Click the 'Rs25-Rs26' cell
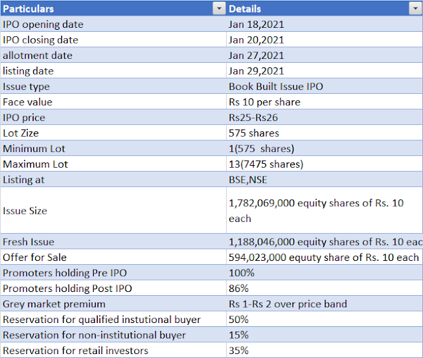Image resolution: width=423 pixels, height=358 pixels. (x=325, y=118)
